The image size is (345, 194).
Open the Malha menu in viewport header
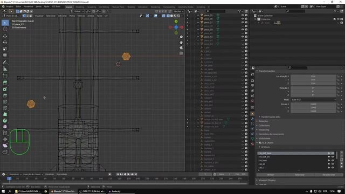tap(72, 16)
